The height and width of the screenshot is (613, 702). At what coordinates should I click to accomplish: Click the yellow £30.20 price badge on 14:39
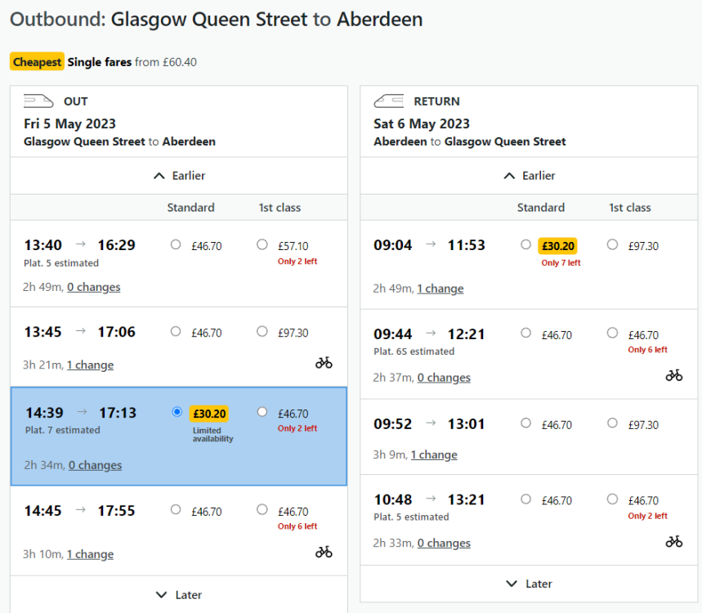pos(208,414)
